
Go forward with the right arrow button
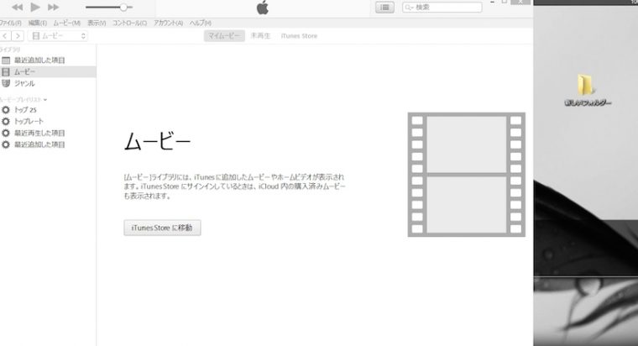click(18, 36)
